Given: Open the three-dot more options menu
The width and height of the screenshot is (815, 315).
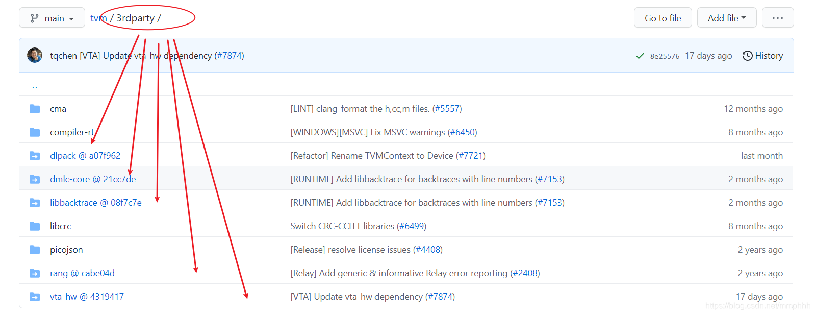Looking at the screenshot, I should (x=778, y=18).
